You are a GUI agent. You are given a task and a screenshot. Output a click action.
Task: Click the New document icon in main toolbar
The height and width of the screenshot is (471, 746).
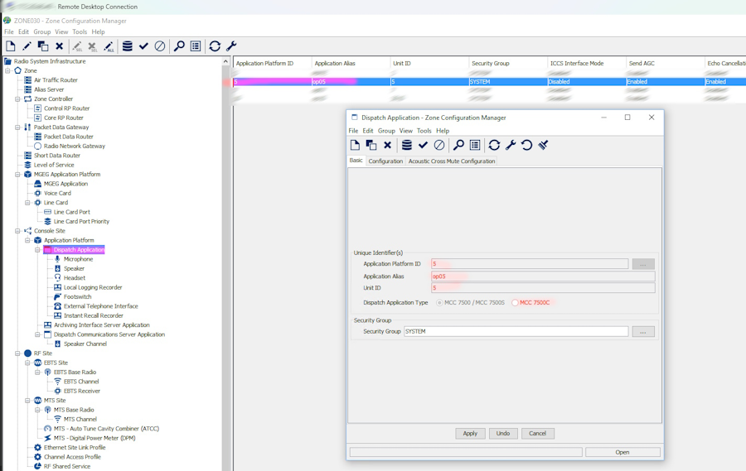click(x=11, y=46)
